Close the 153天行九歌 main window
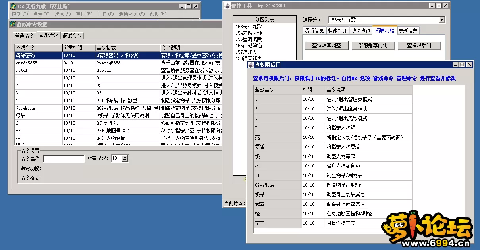Image resolution: width=480 pixels, height=250 pixels. click(x=195, y=6)
